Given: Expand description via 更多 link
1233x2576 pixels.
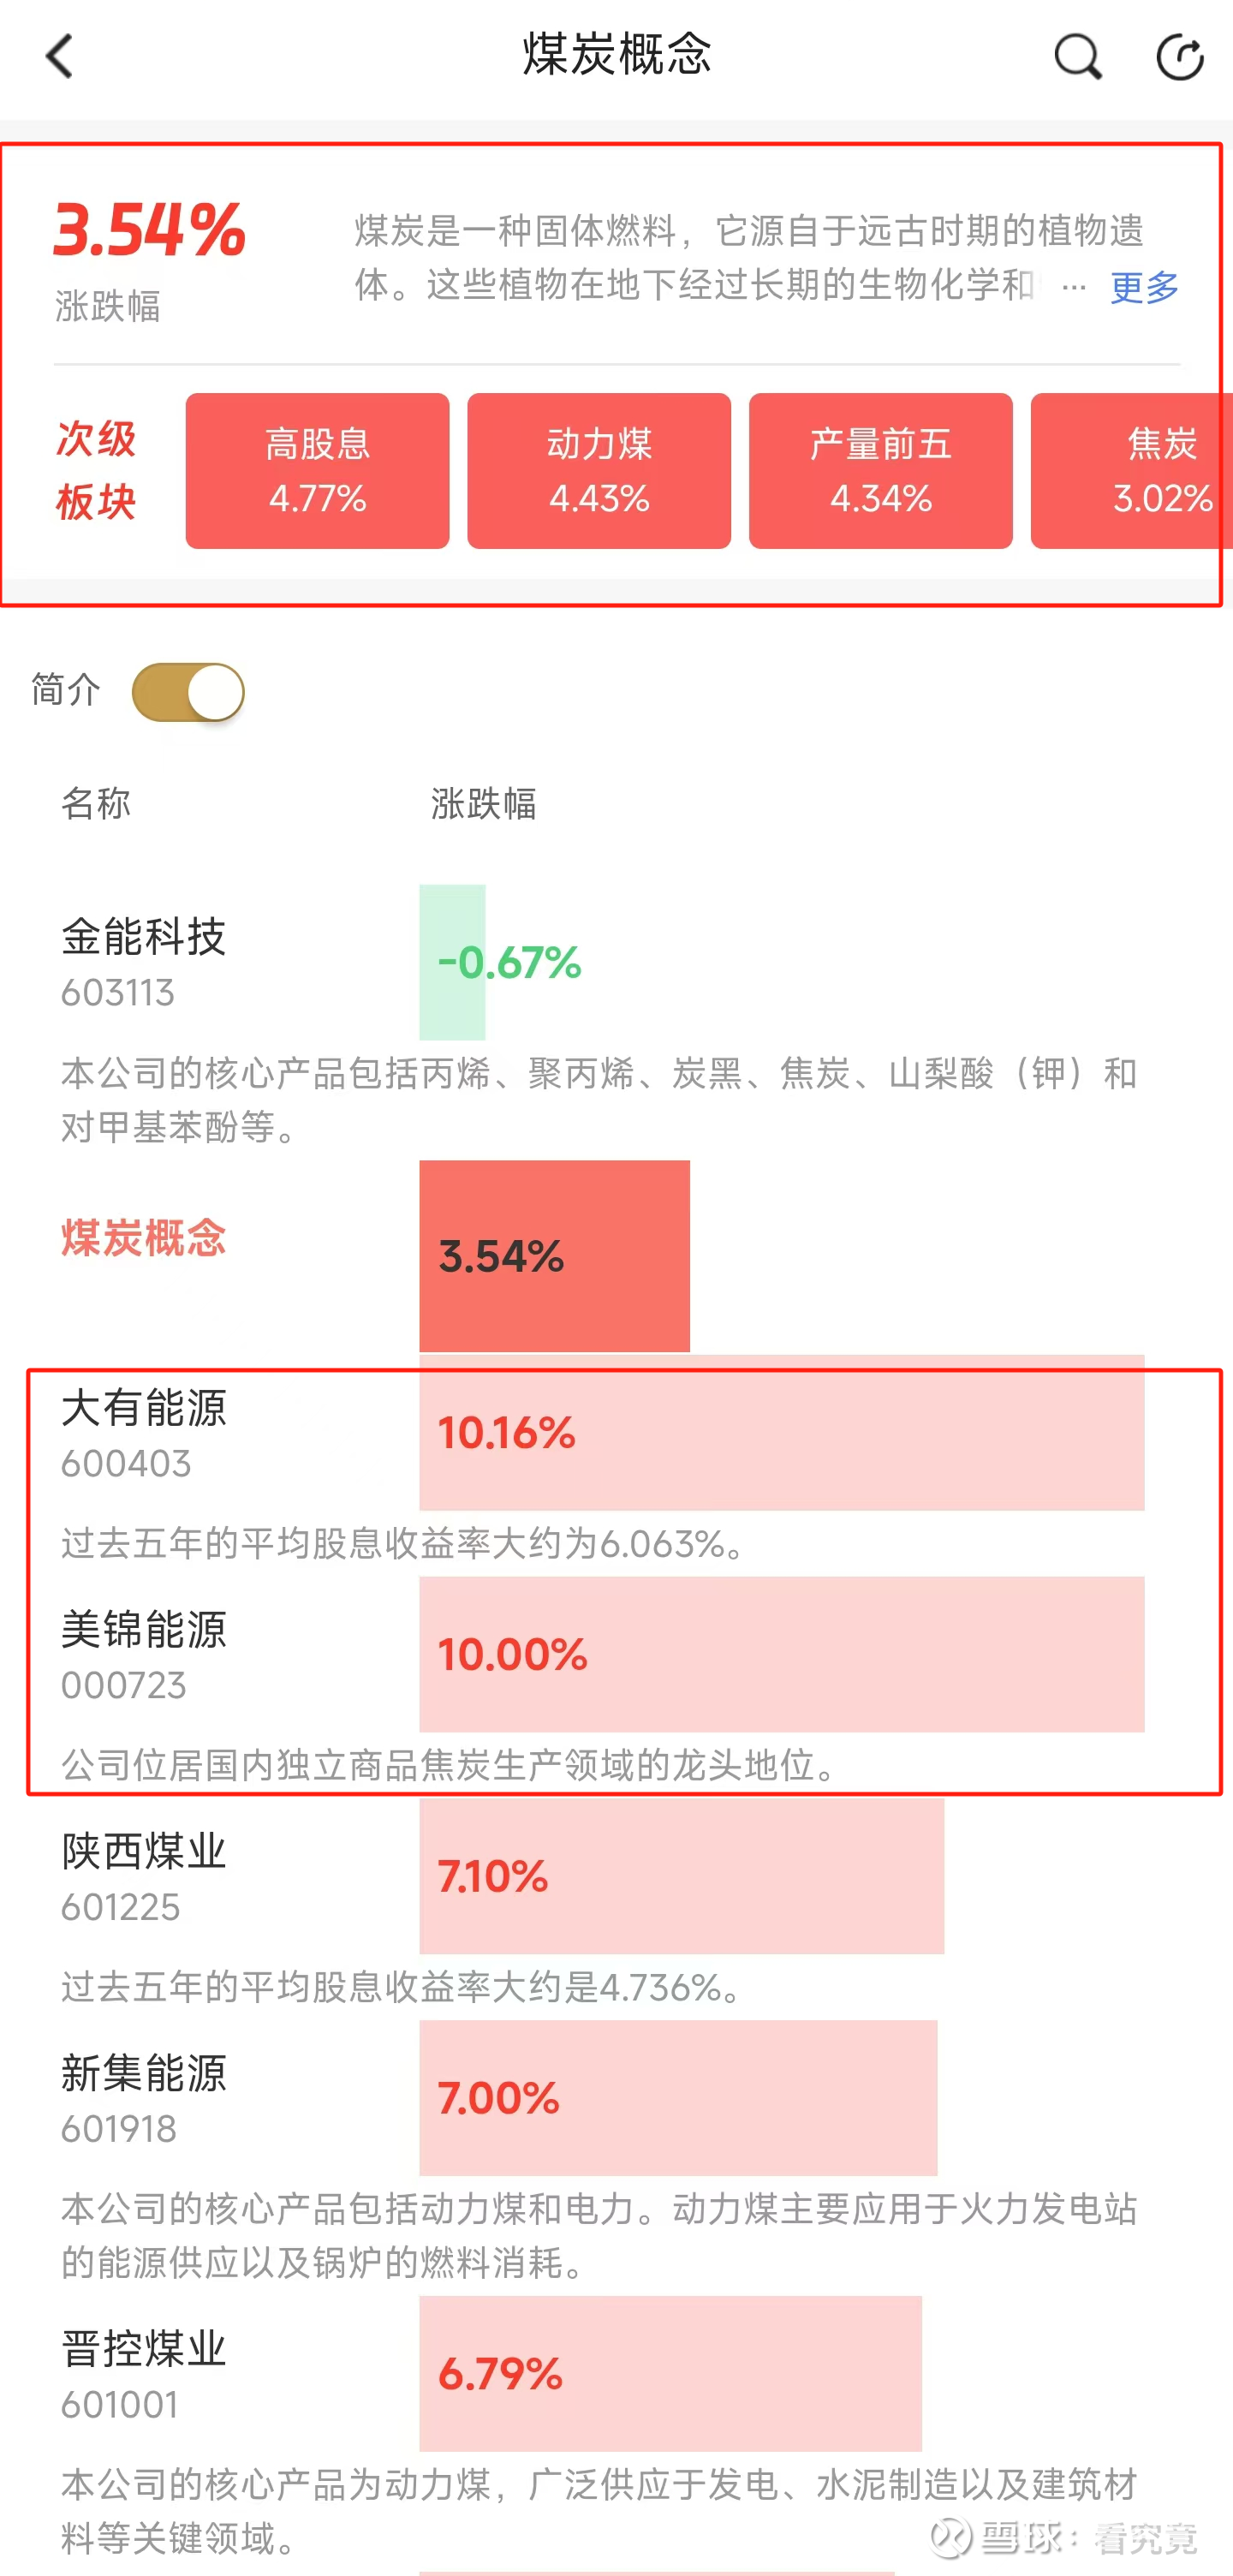Looking at the screenshot, I should [1144, 288].
